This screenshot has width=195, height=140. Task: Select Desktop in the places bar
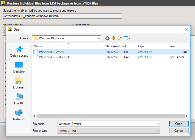(19, 67)
